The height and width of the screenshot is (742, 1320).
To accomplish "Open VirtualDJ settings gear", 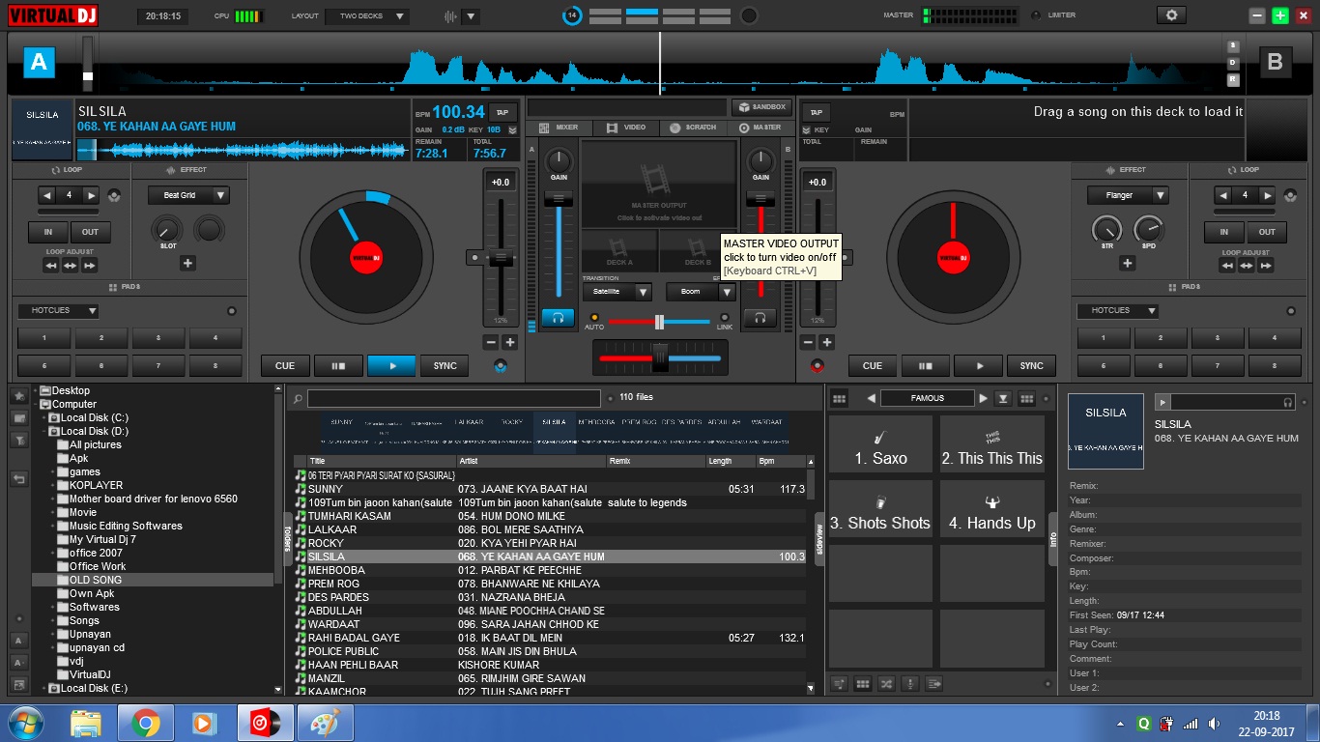I will coord(1171,15).
